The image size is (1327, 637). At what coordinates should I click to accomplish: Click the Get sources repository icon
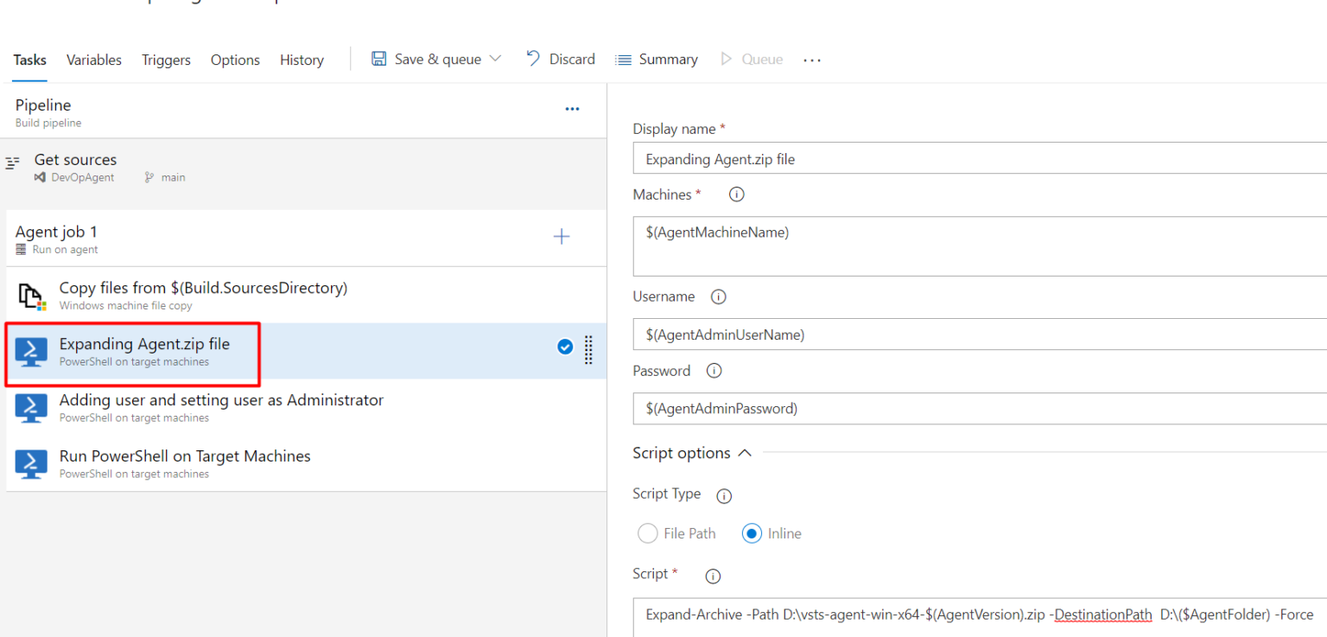click(x=40, y=177)
